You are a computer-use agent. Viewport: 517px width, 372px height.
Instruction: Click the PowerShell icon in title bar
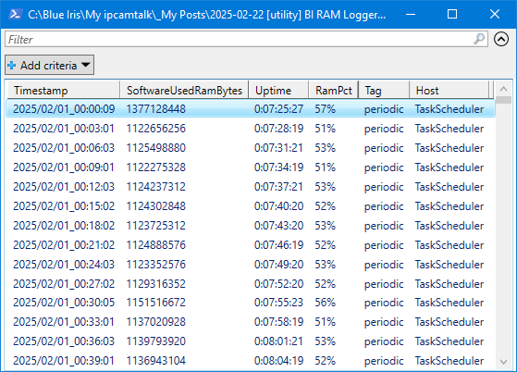pyautogui.click(x=16, y=14)
